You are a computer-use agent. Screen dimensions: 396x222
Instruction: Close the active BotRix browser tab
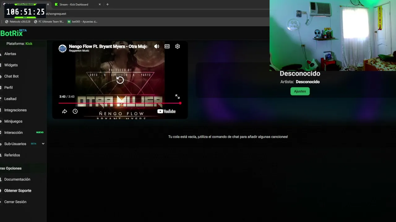tap(48, 4)
